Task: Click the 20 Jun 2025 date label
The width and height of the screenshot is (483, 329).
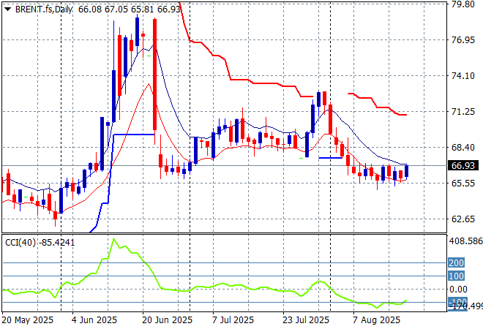Action: pos(166,320)
